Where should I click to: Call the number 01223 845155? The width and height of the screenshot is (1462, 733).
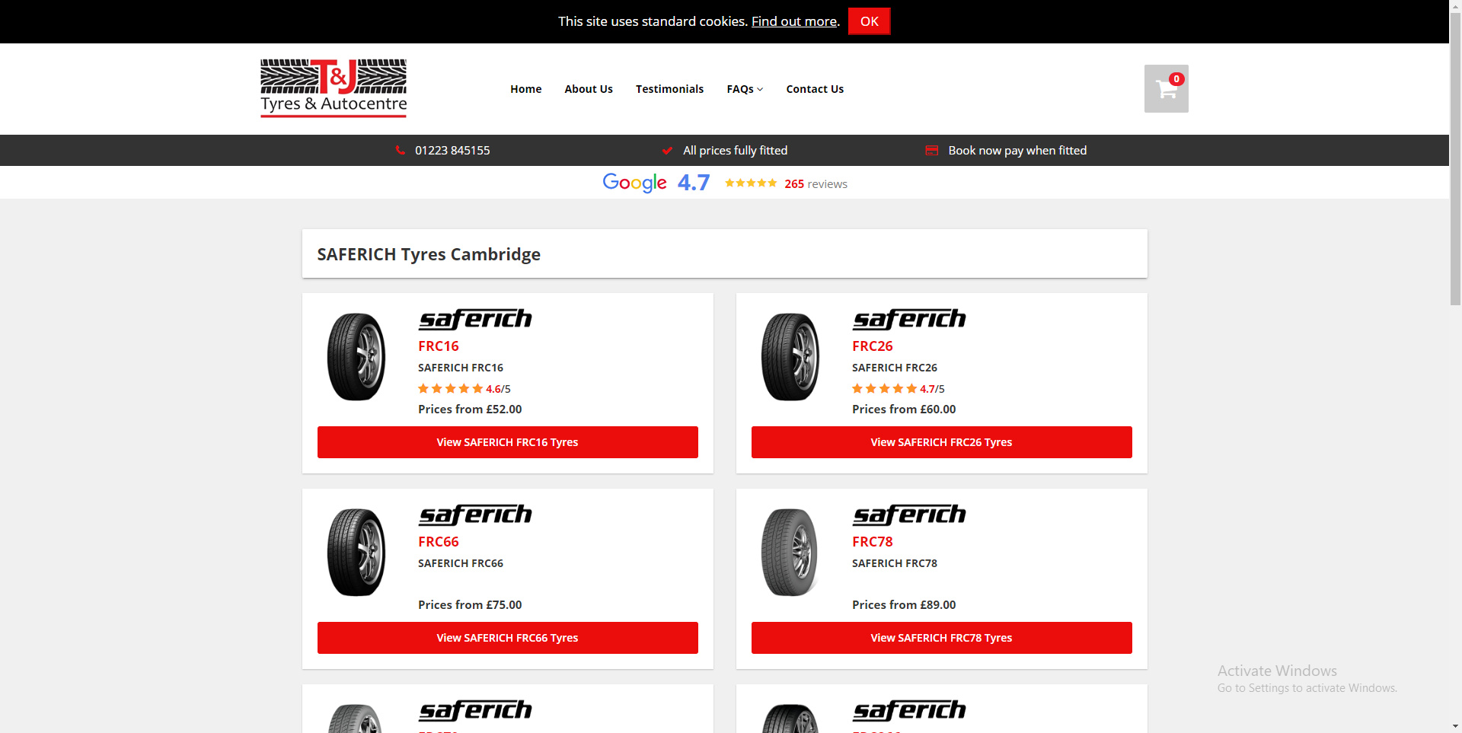pos(452,151)
